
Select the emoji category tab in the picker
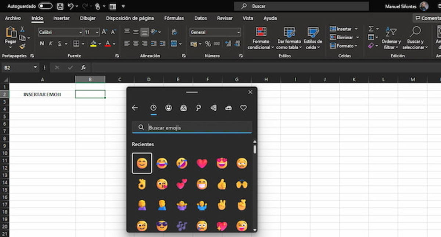169,108
